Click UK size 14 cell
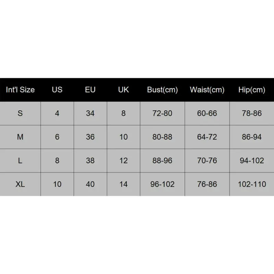Viewport: 274px width, 274px height. coord(123,184)
